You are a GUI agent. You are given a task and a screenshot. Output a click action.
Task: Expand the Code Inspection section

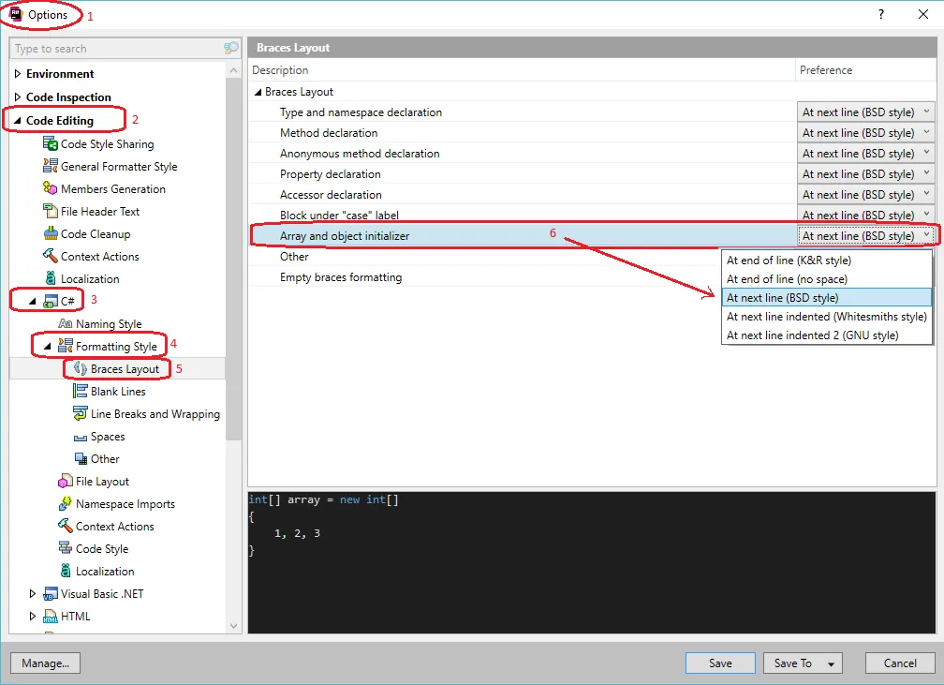pyautogui.click(x=18, y=97)
